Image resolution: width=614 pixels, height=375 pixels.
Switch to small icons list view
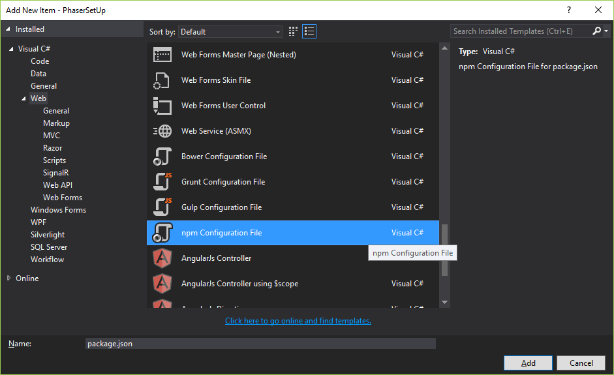point(309,31)
